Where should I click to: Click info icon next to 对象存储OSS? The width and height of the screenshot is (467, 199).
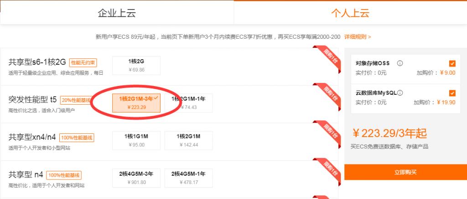[400, 63]
